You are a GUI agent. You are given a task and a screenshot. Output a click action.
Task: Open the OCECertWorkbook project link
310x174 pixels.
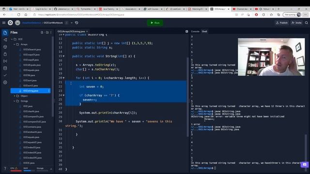[53, 23]
